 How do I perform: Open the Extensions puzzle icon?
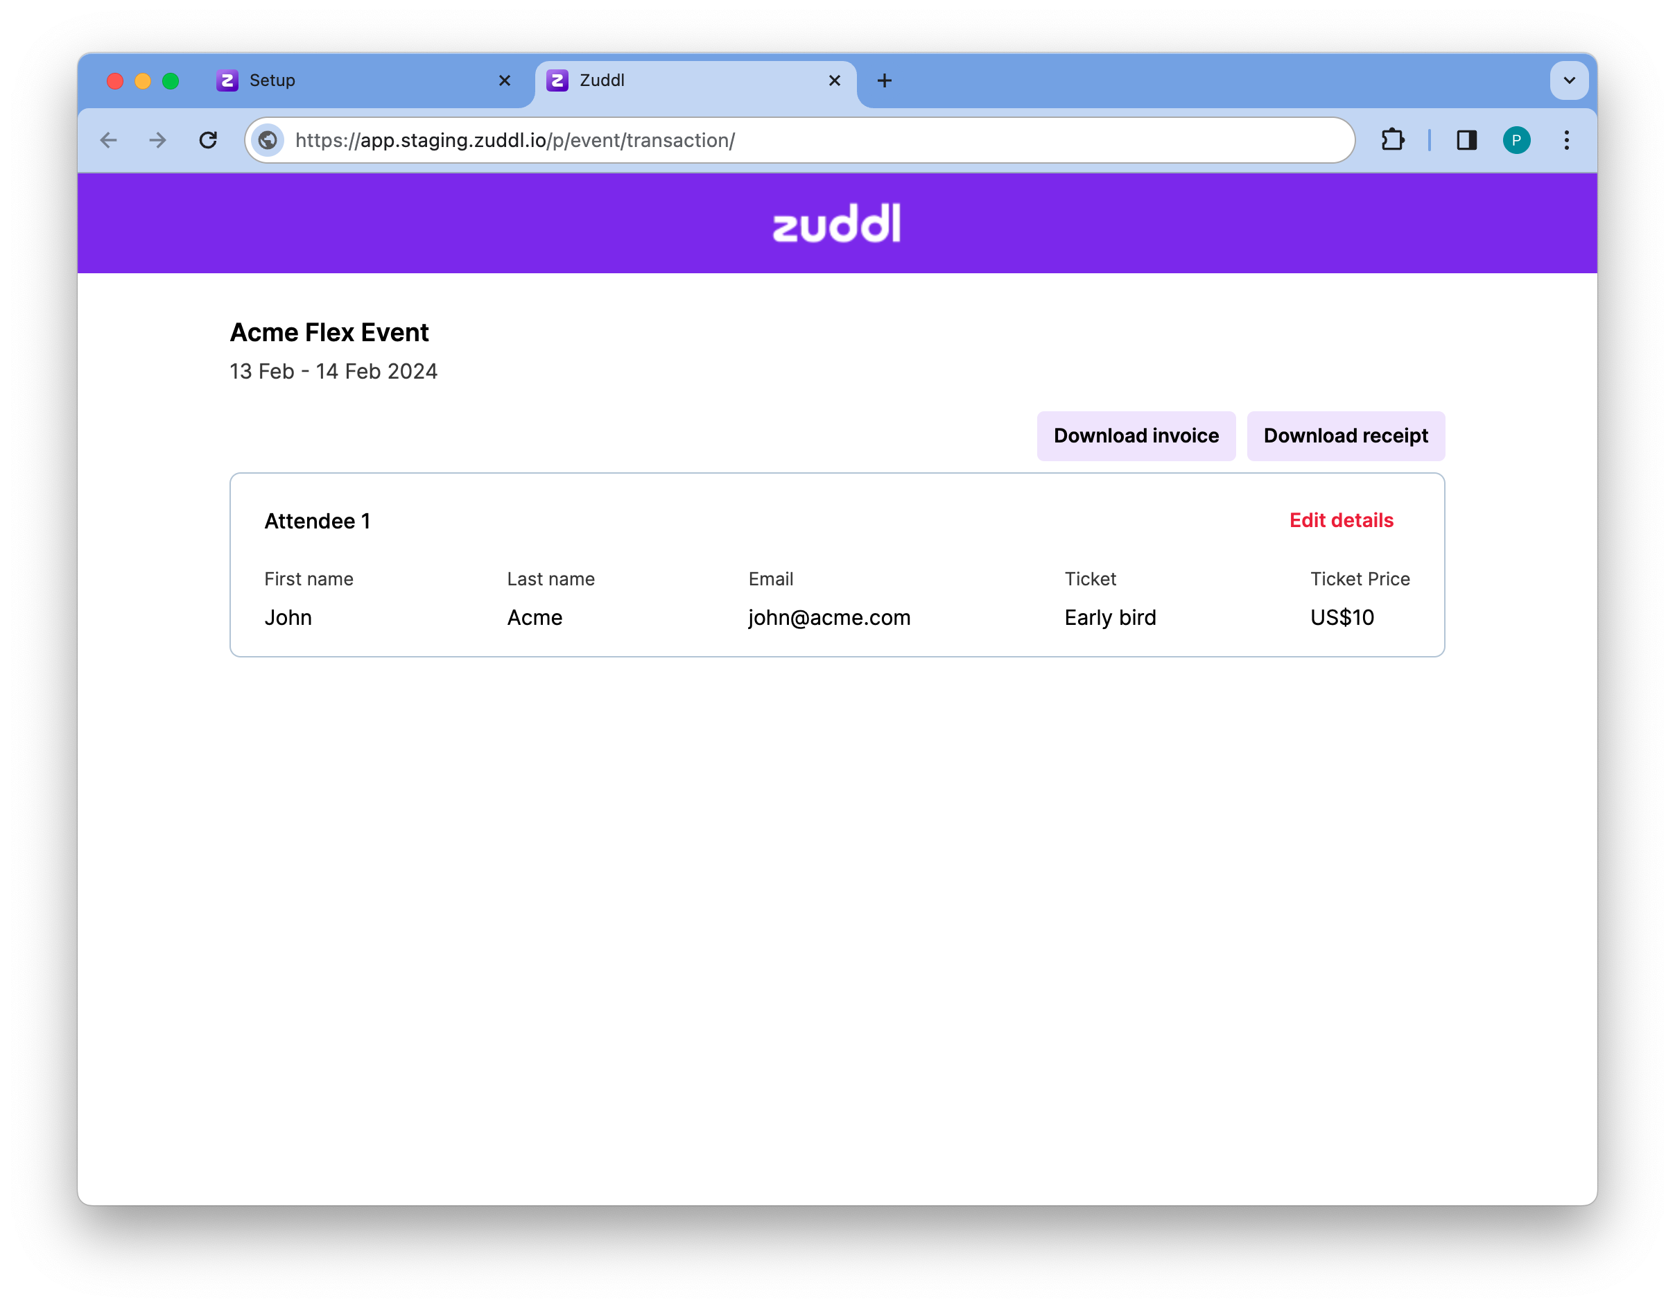point(1392,140)
